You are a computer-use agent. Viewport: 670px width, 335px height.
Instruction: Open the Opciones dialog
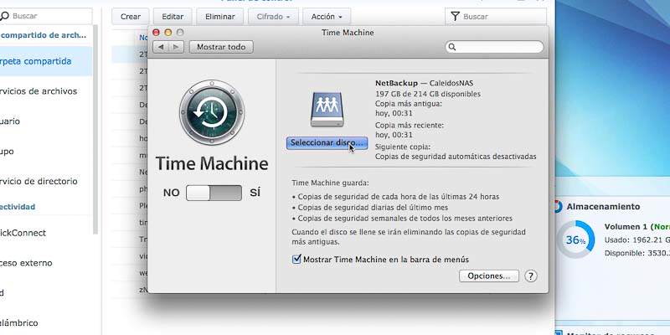click(489, 276)
